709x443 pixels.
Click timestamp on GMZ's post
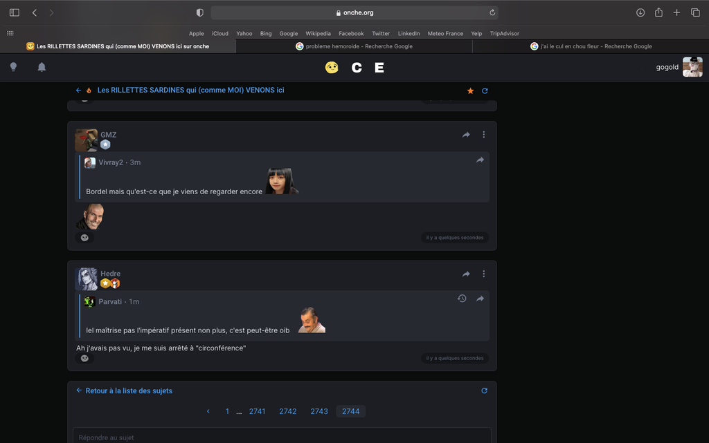pyautogui.click(x=455, y=238)
